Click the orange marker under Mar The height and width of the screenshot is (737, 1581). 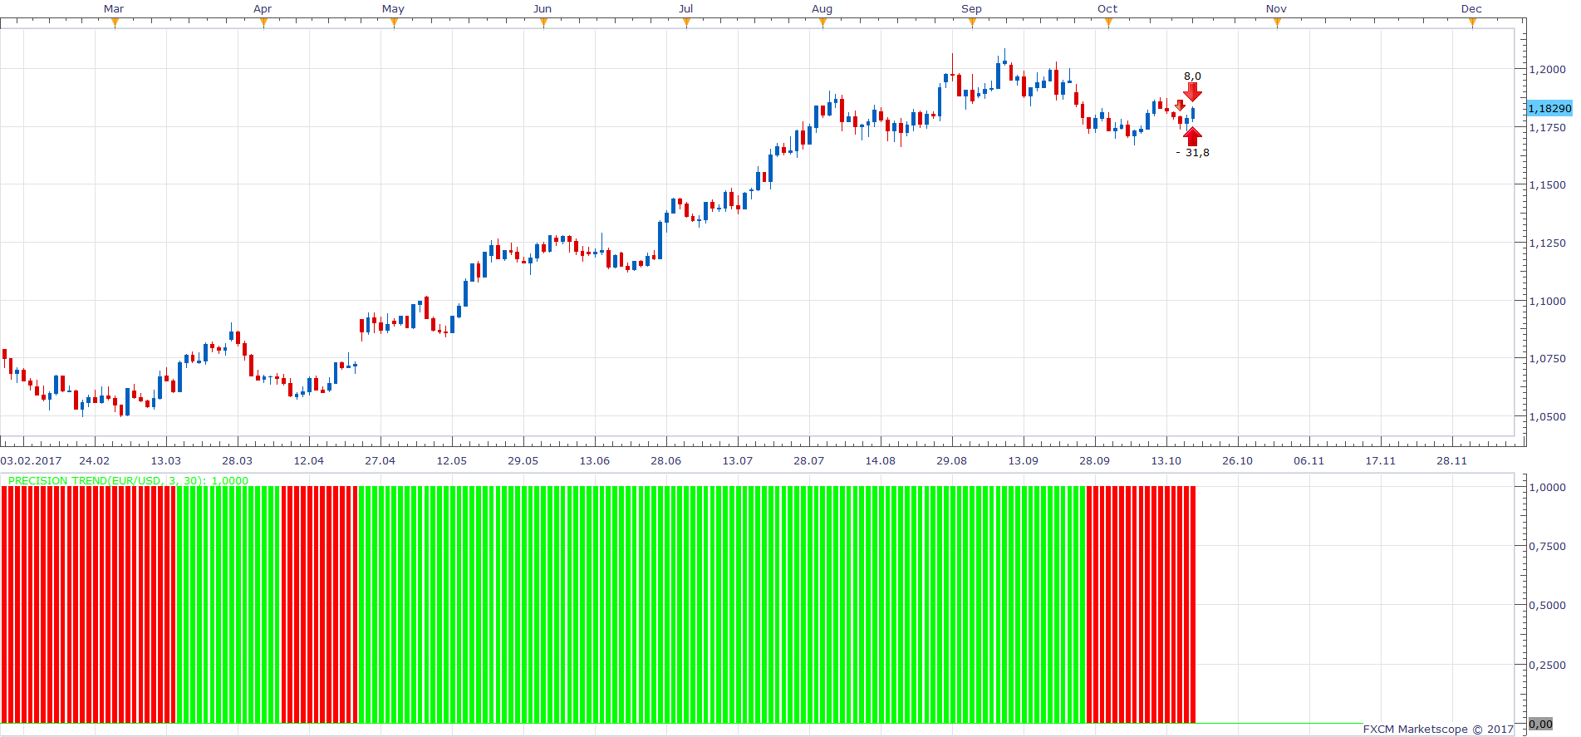click(x=115, y=23)
